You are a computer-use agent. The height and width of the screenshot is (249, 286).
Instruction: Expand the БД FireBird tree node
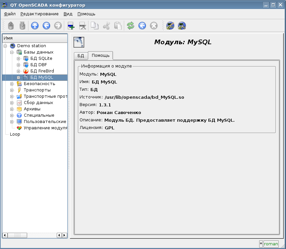point(18,71)
